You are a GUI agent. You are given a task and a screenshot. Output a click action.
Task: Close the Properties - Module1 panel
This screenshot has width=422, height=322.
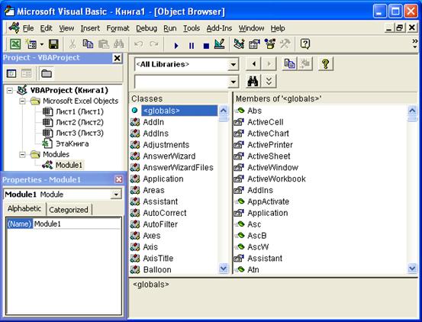(119, 179)
